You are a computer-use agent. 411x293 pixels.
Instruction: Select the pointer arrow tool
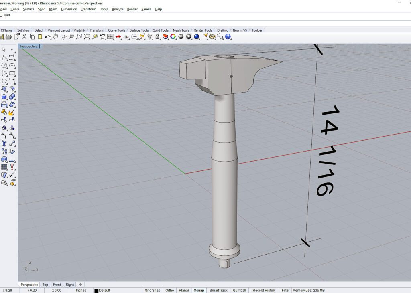click(x=4, y=49)
